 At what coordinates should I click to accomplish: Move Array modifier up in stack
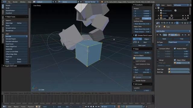click(x=182, y=35)
